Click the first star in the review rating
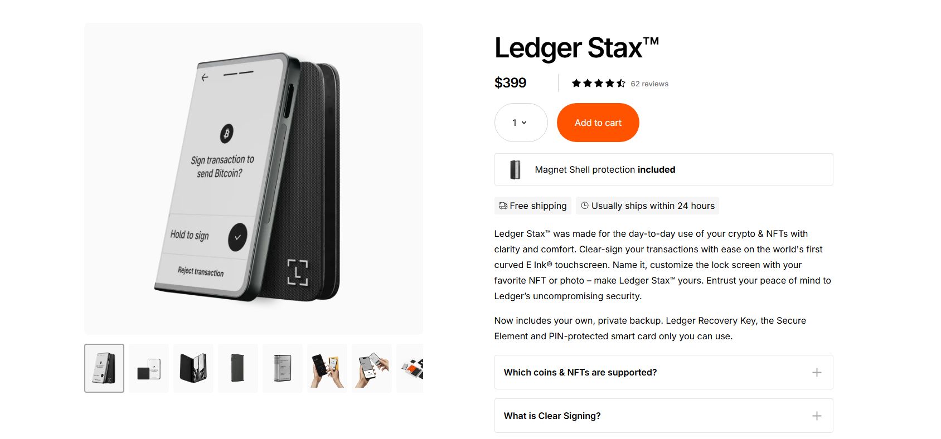Image resolution: width=941 pixels, height=439 pixels. 576,82
